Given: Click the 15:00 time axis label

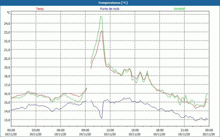Looking at the screenshot, I should coord(135,130).
